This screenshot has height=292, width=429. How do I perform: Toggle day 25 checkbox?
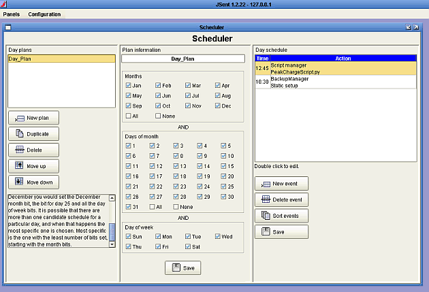click(223, 186)
